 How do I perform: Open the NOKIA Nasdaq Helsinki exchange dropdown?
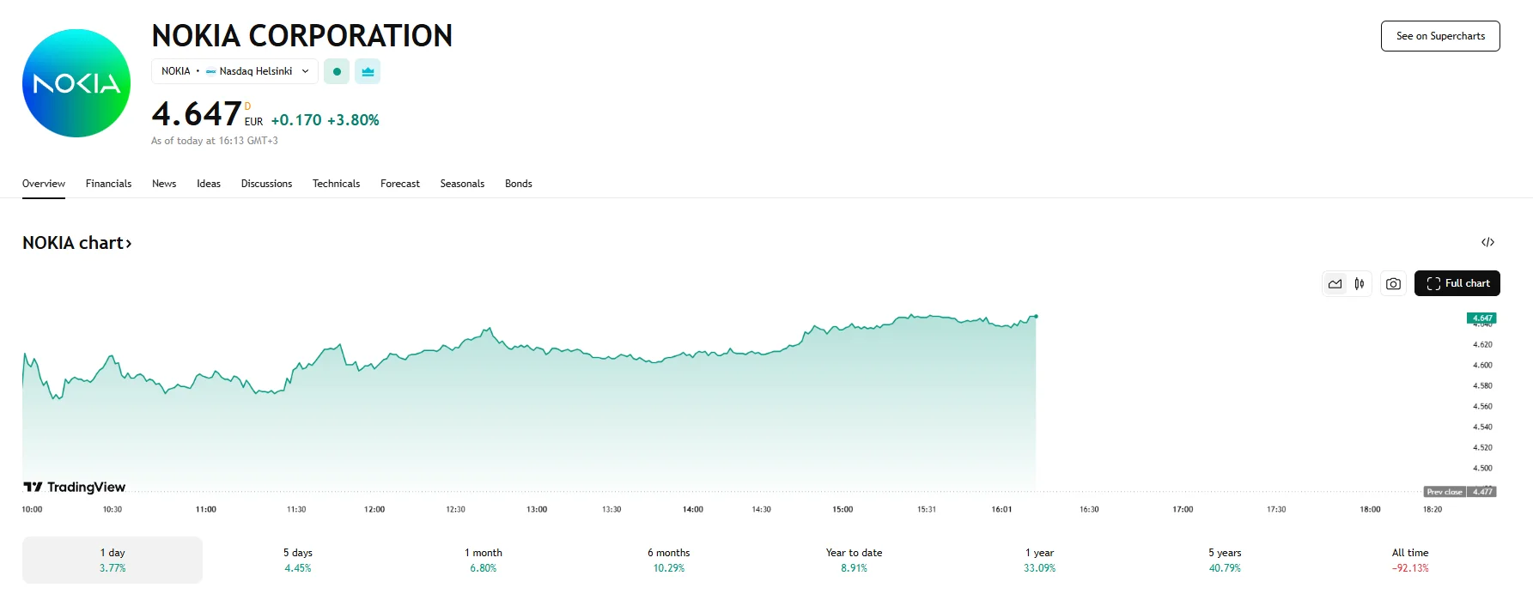coord(234,71)
